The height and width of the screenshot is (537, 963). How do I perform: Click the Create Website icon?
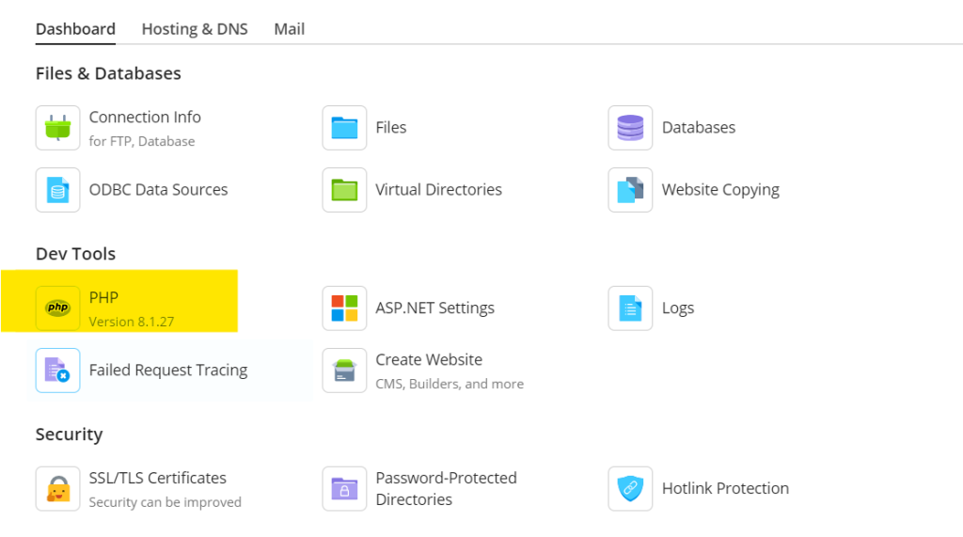coord(344,371)
